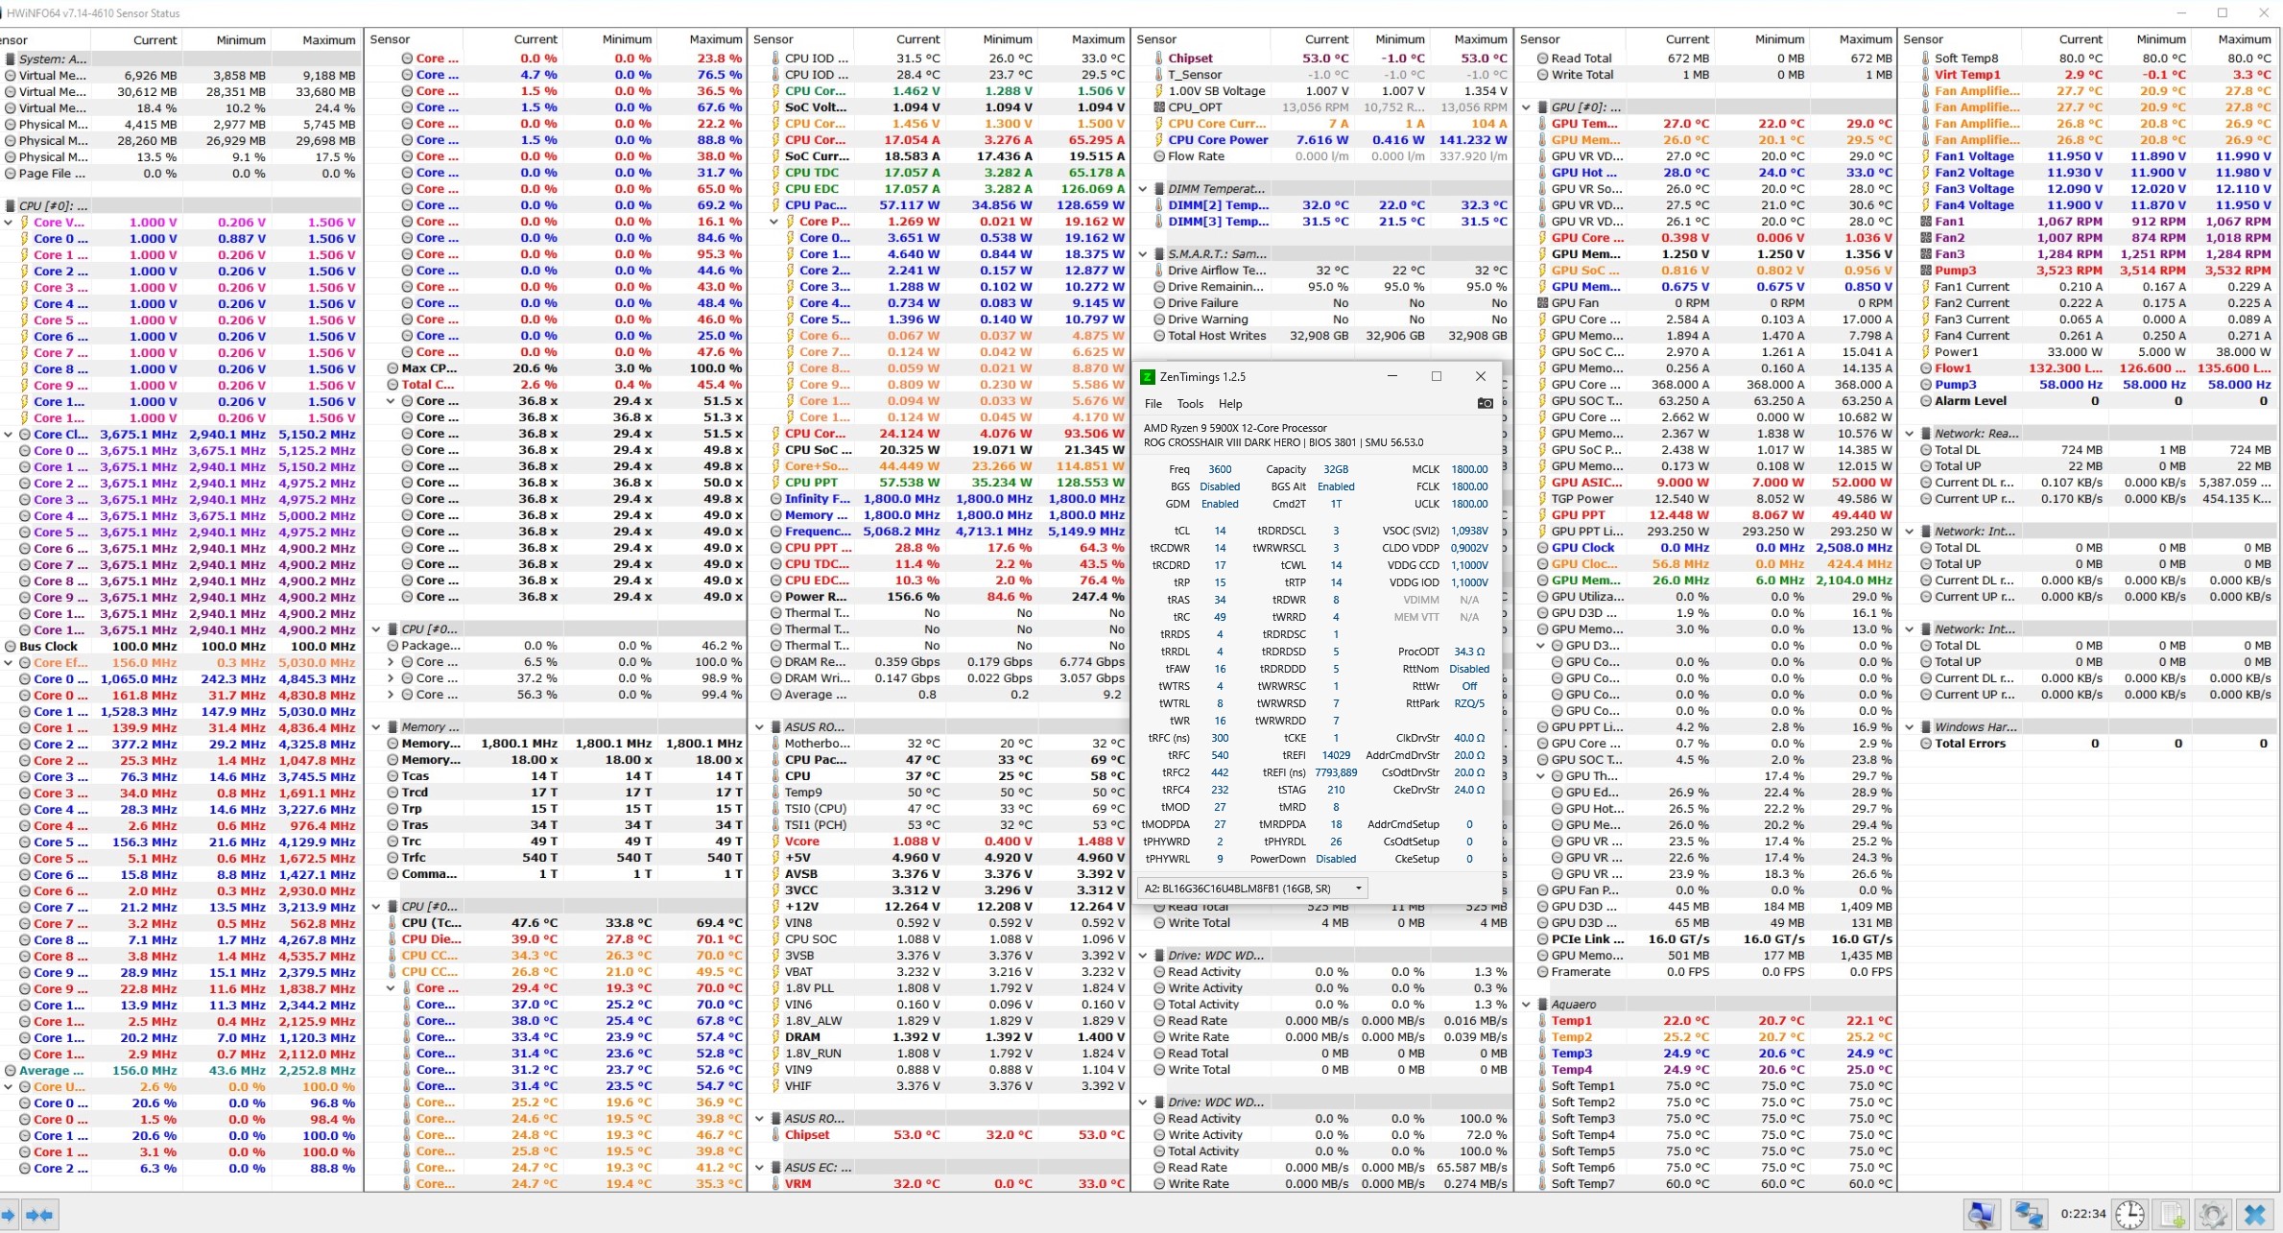Screen dimensions: 2283x1233
Task: Open the ZenTimings Help menu
Action: tap(1229, 404)
